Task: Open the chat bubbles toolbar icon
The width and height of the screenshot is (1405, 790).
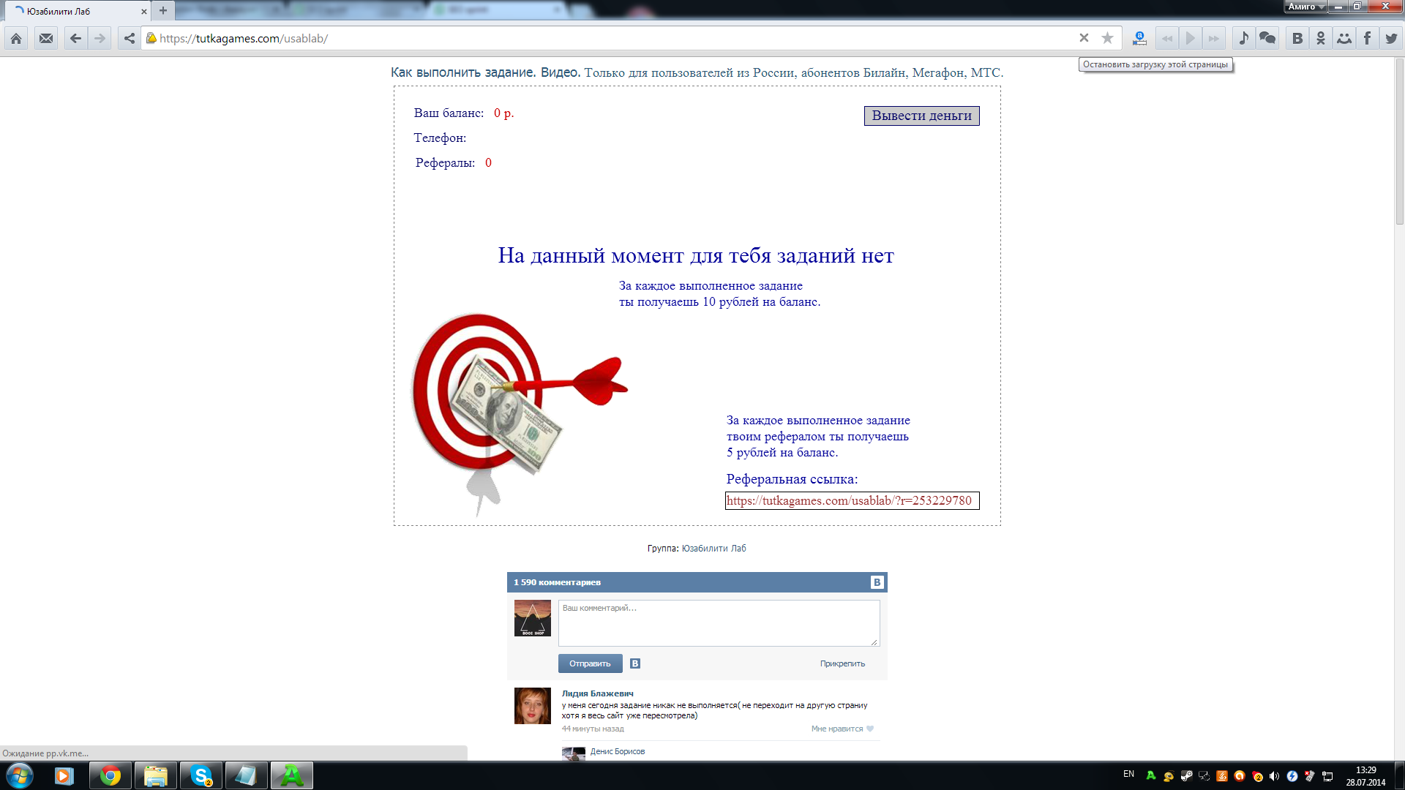Action: coord(1267,38)
